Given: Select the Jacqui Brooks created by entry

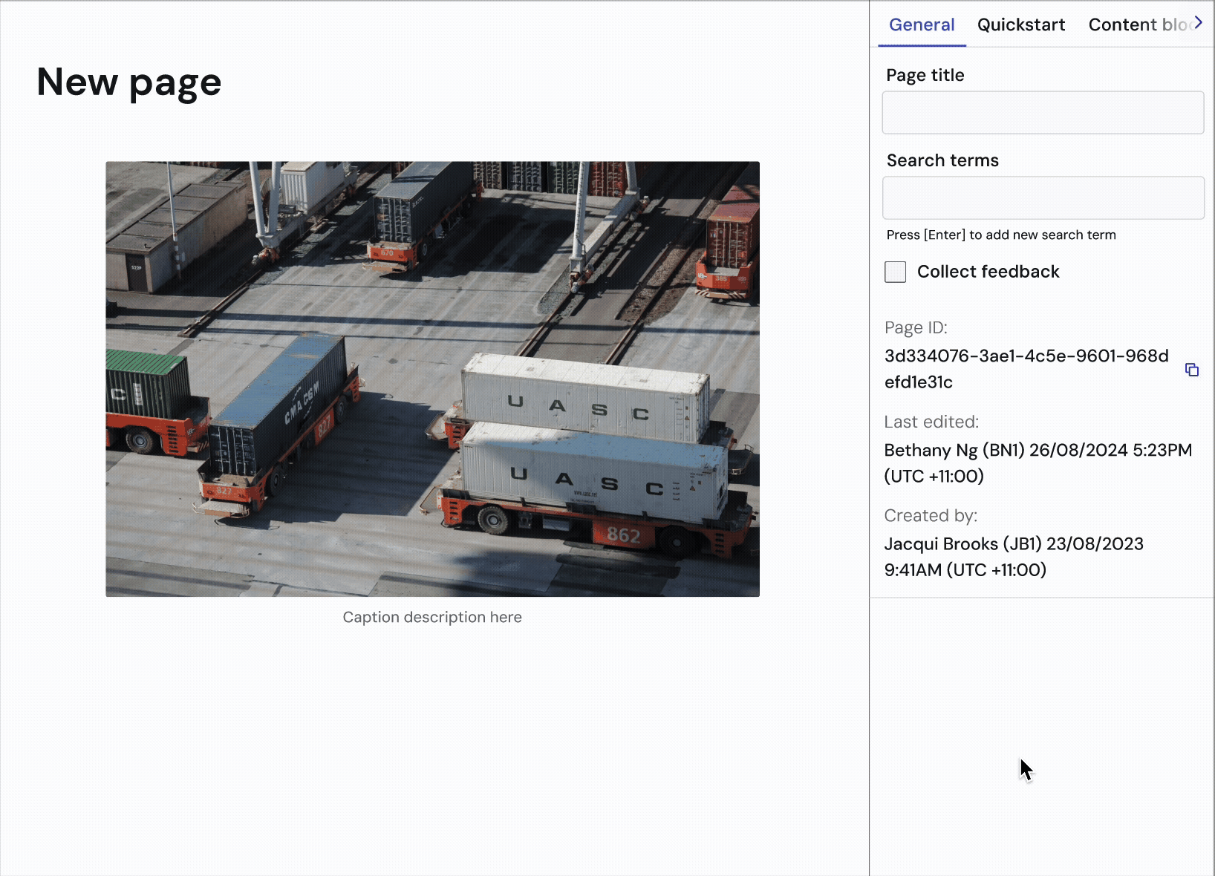Looking at the screenshot, I should coord(1014,557).
